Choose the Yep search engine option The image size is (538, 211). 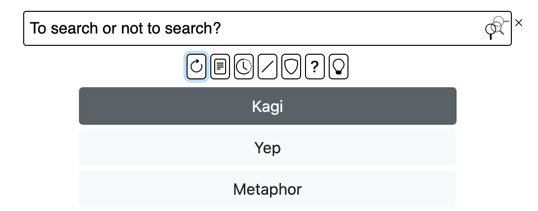(x=268, y=148)
